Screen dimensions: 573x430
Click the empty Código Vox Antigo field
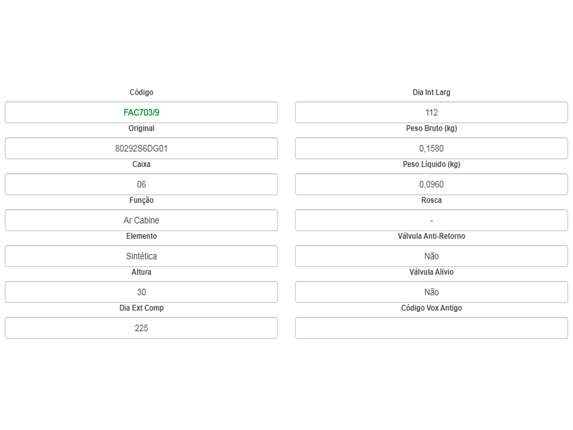click(431, 328)
